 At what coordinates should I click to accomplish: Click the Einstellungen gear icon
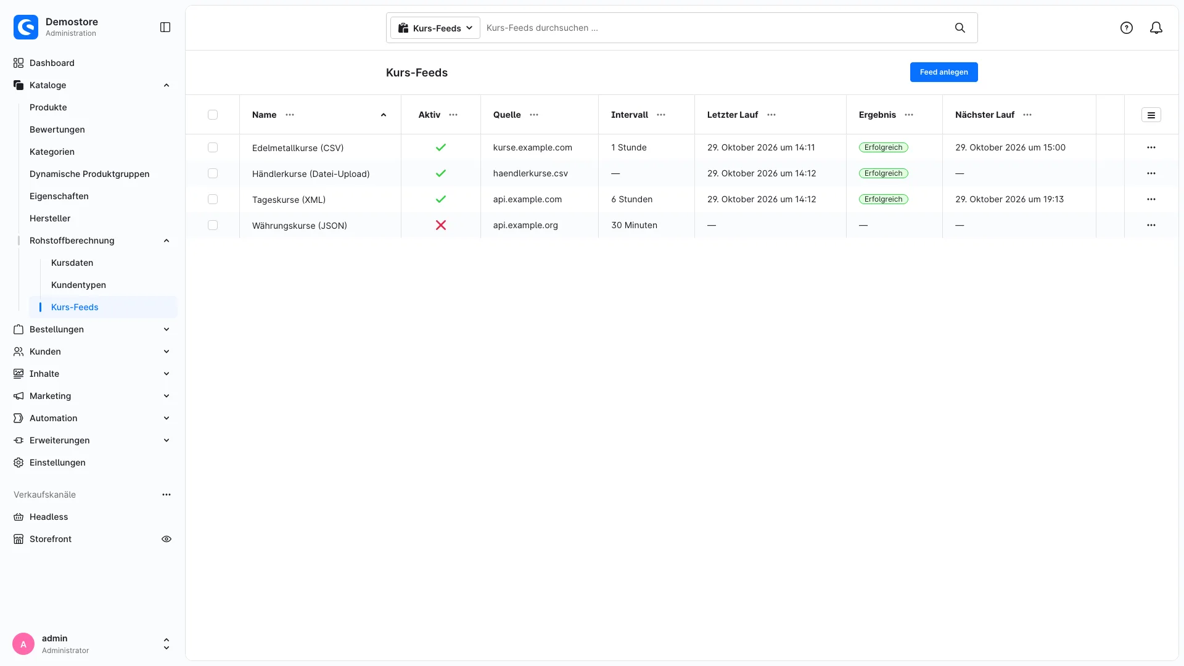tap(18, 462)
